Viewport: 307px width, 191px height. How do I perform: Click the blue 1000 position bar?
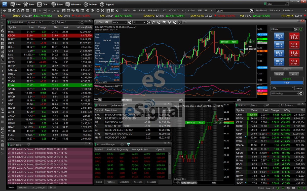287,83
